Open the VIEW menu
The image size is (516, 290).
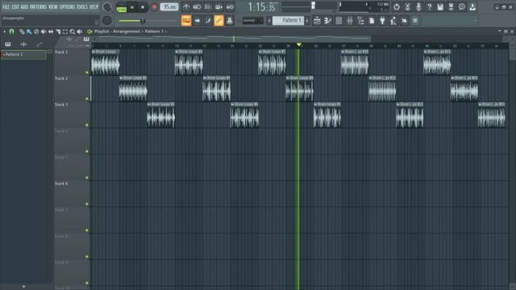tap(53, 7)
